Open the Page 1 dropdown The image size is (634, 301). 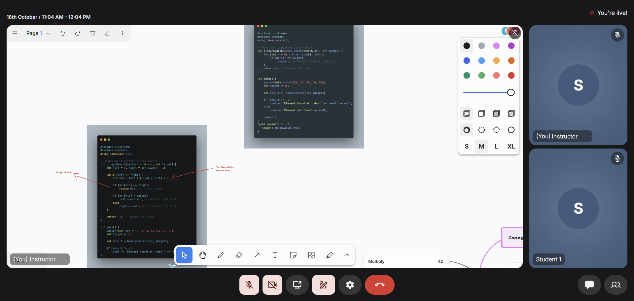tap(38, 33)
